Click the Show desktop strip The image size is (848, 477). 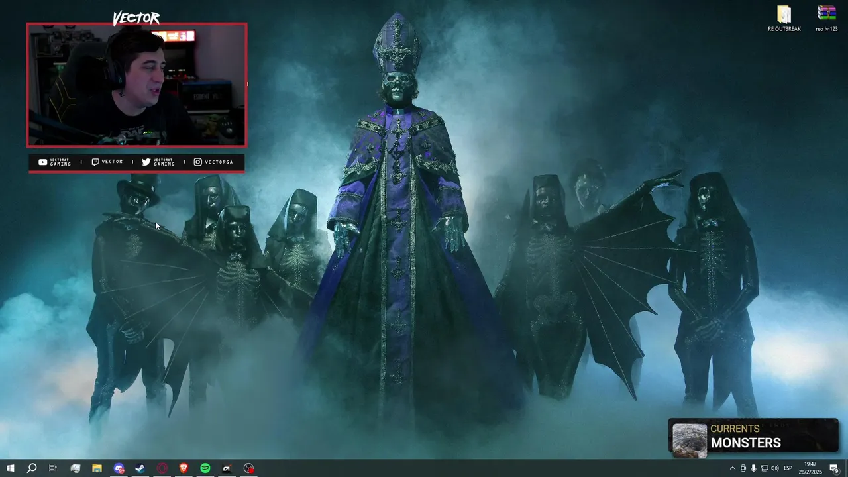[846, 468]
